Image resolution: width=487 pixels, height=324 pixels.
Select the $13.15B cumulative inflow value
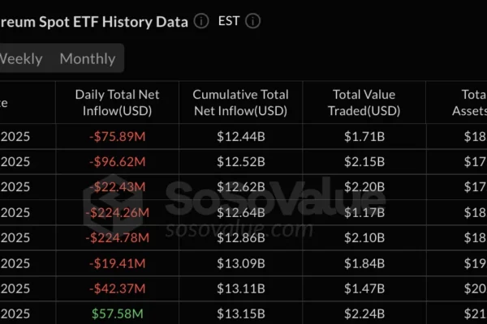pyautogui.click(x=241, y=314)
